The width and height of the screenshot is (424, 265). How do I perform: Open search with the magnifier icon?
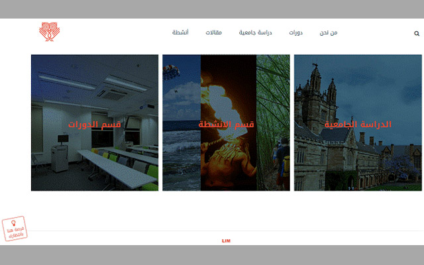point(416,33)
